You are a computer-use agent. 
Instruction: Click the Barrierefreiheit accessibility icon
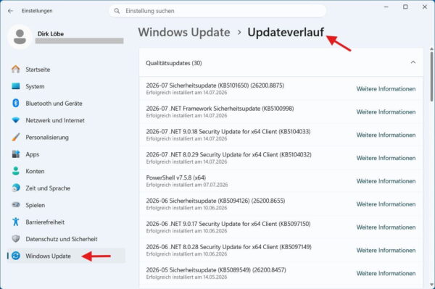pyautogui.click(x=16, y=222)
